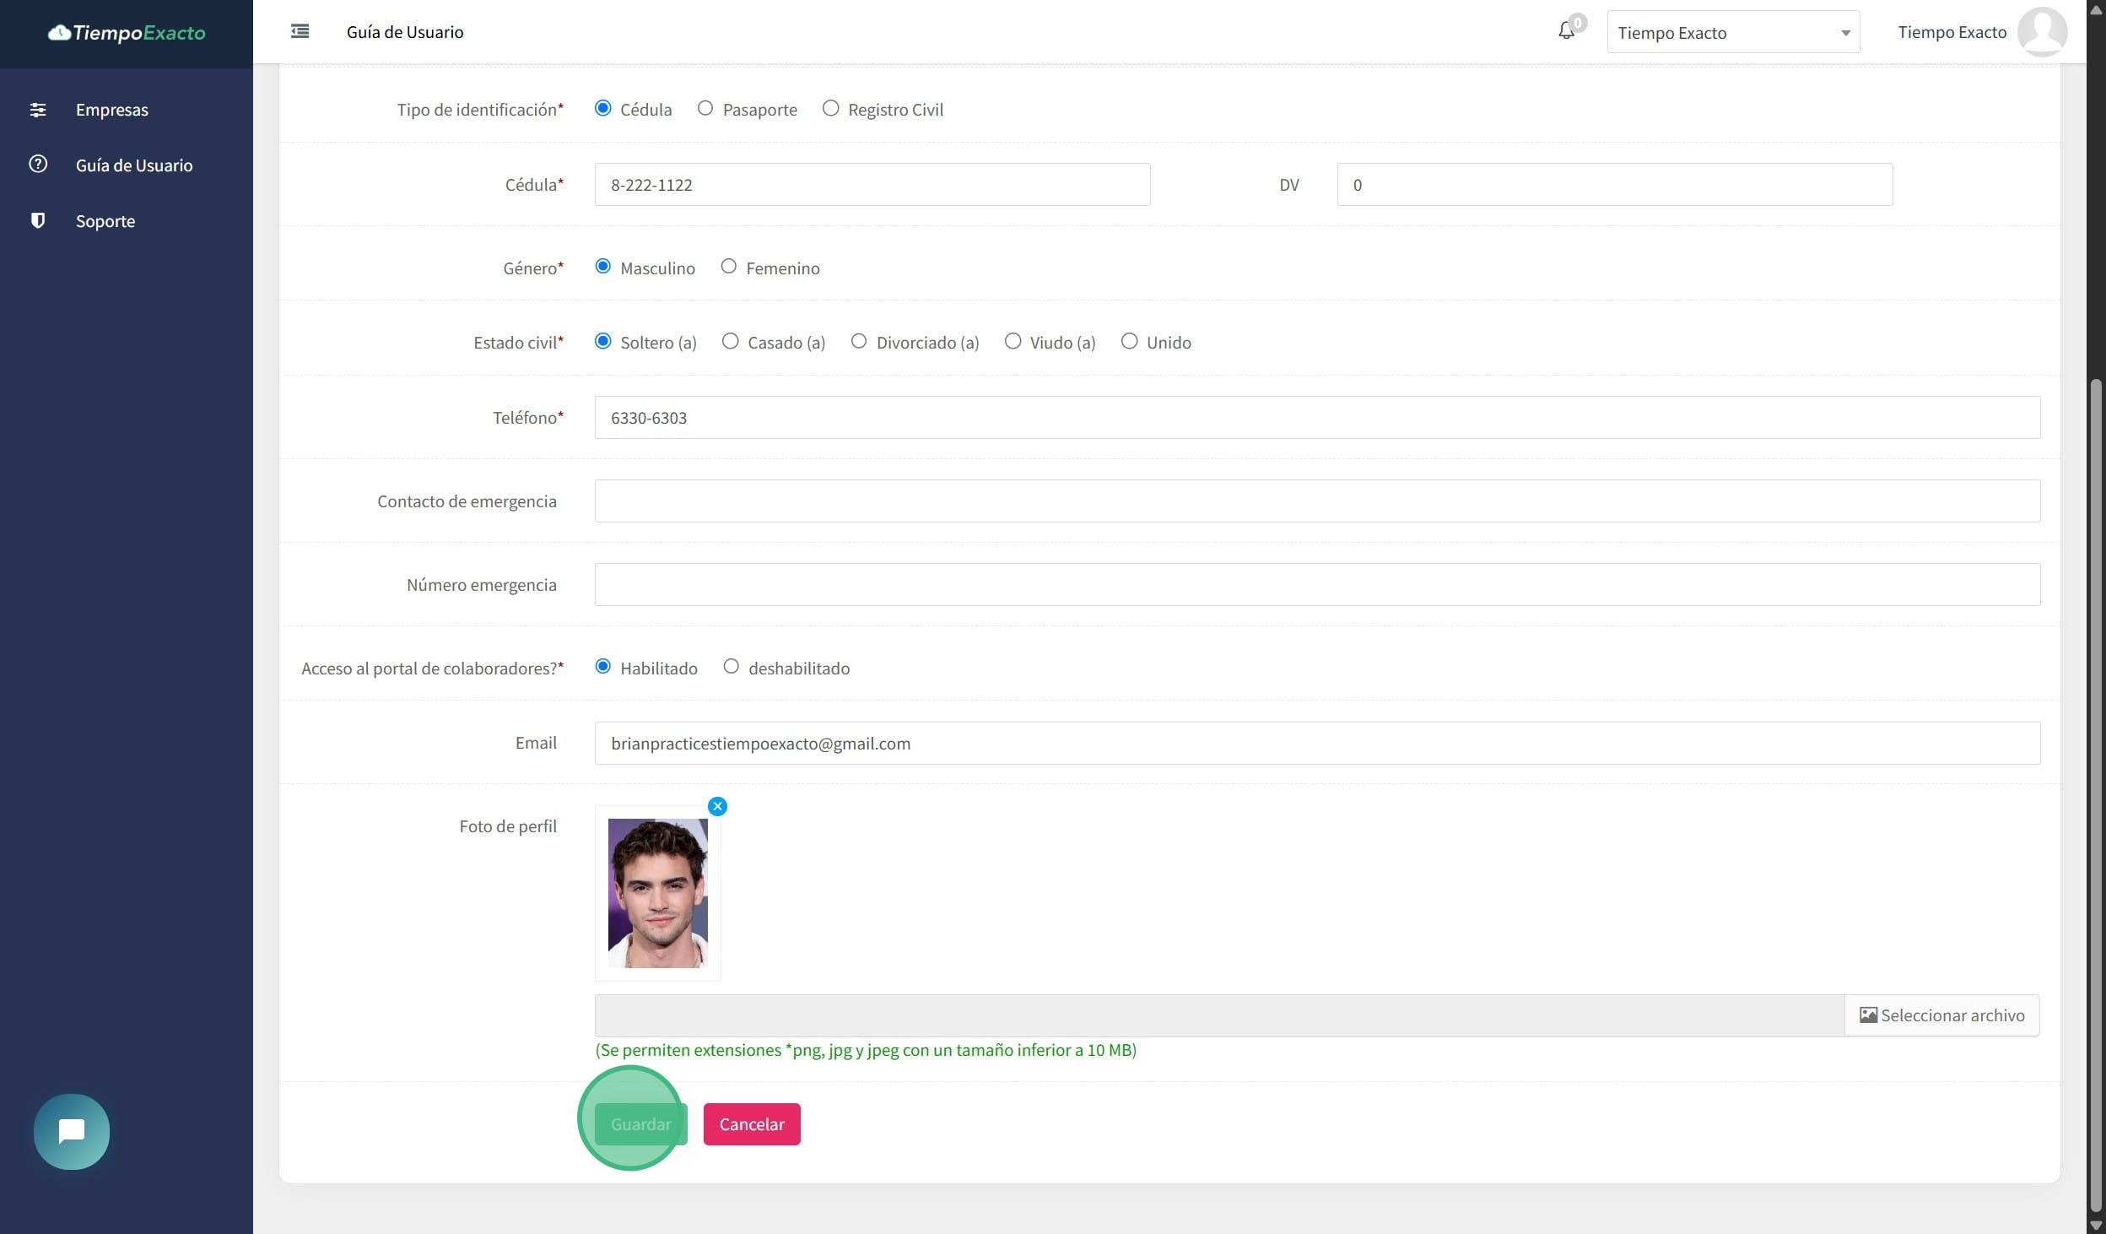Choose Femenino gender option
This screenshot has height=1234, width=2106.
pyautogui.click(x=729, y=268)
